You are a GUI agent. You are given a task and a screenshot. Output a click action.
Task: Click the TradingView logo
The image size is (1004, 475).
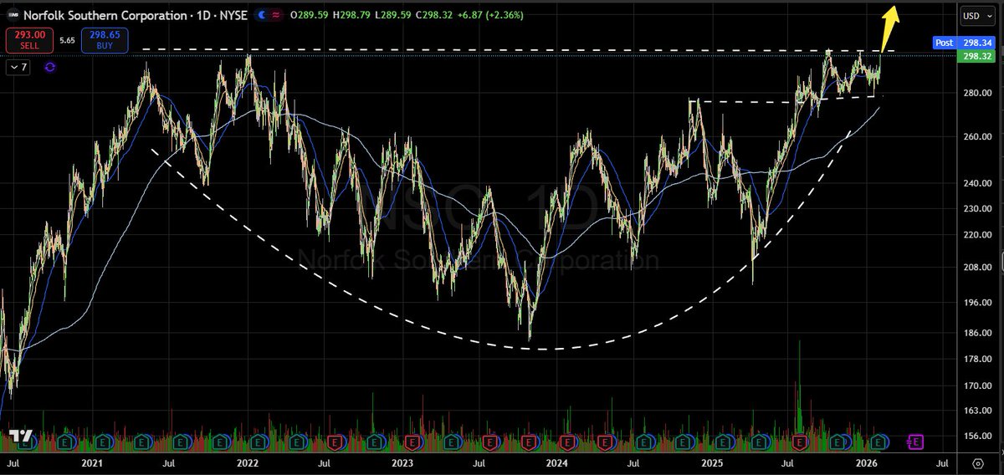[x=20, y=437]
